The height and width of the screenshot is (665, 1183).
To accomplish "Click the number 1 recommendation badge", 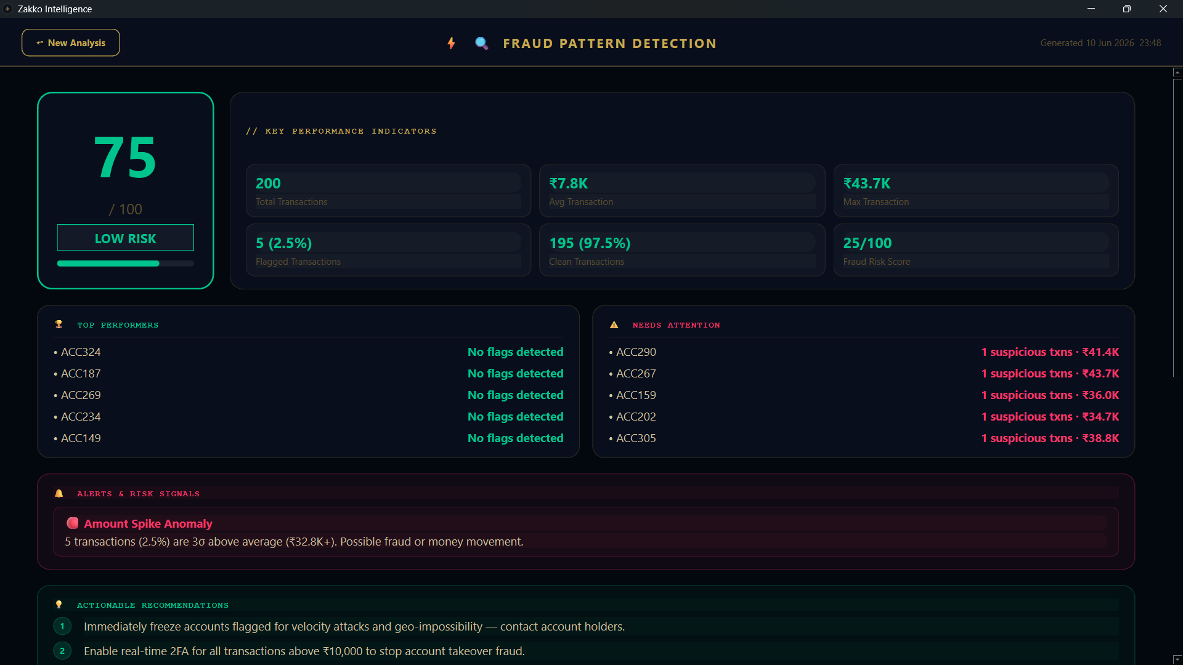I will click(62, 626).
